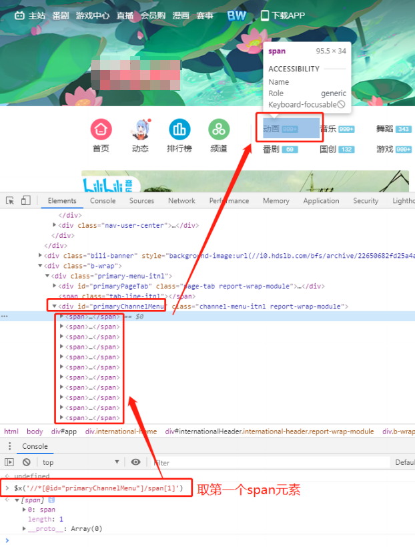
Task: Select the Console drawer tab
Action: [35, 446]
